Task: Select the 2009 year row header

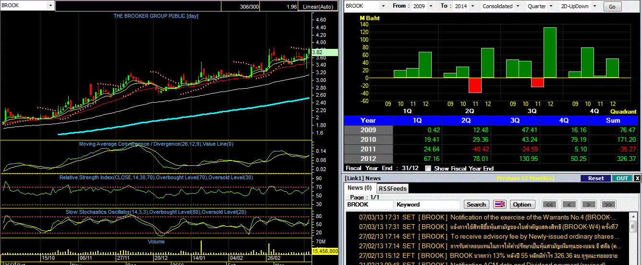Action: click(x=369, y=130)
